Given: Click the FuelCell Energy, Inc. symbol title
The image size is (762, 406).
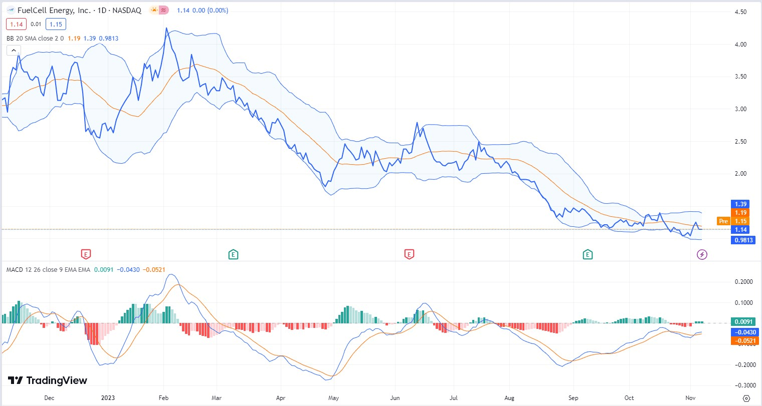Looking at the screenshot, I should (54, 10).
